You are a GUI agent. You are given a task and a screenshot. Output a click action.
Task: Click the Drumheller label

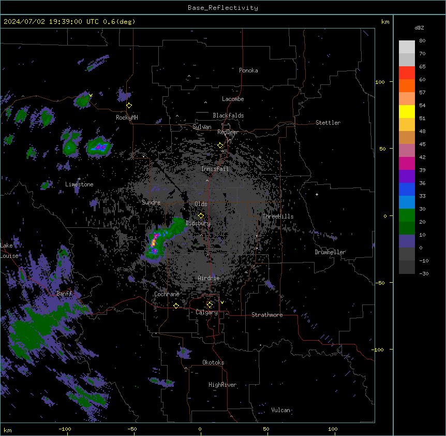tap(330, 252)
